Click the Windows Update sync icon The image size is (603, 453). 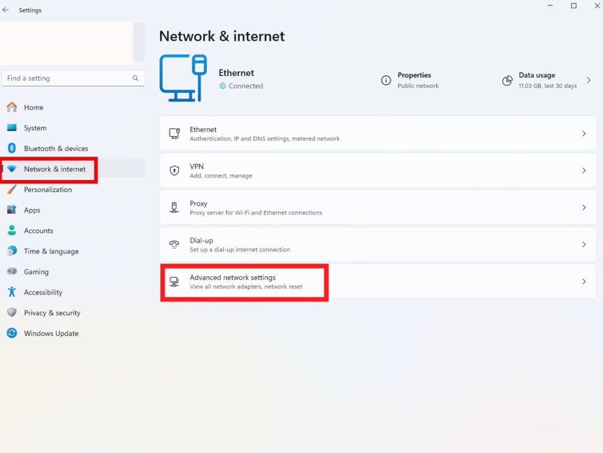coord(12,333)
